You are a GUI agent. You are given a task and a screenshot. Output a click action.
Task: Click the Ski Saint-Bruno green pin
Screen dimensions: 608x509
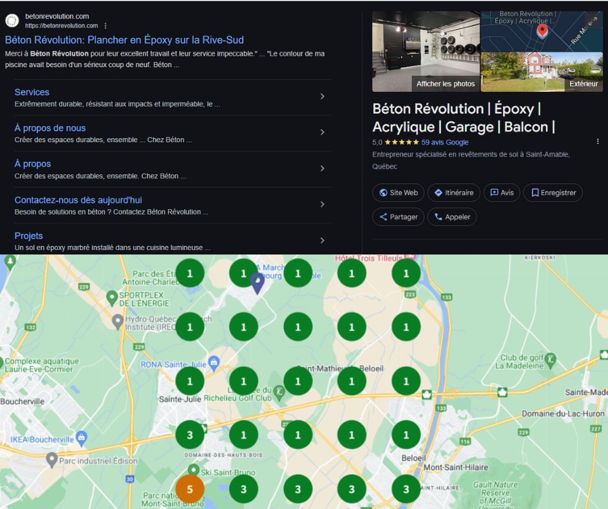click(x=193, y=470)
